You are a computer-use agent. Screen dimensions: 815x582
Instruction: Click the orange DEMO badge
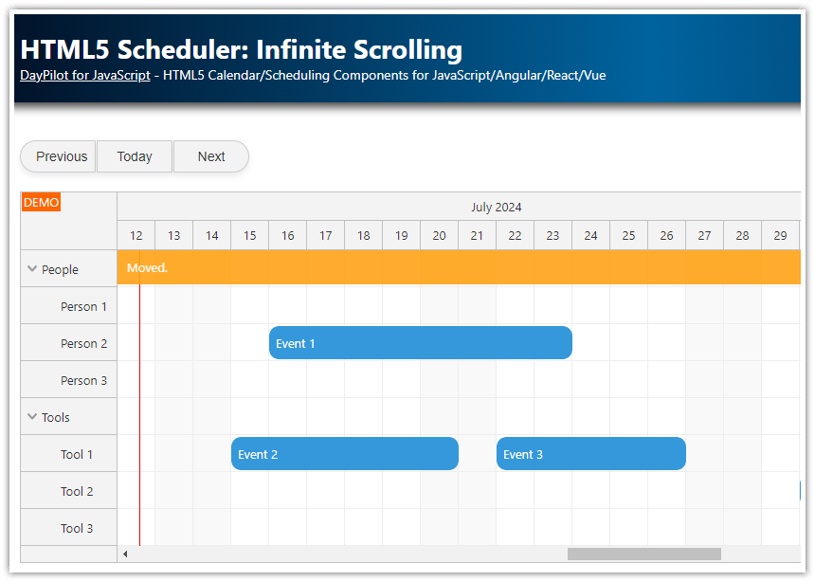[41, 202]
